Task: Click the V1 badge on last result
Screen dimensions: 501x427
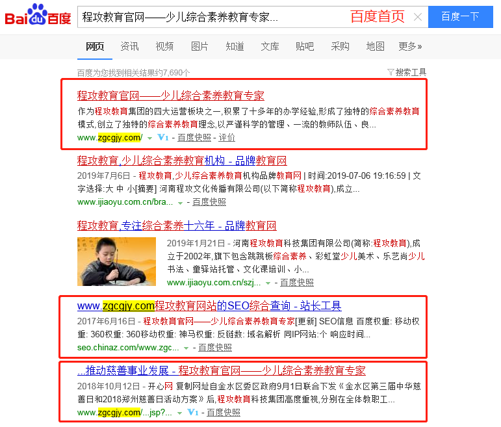Action: click(x=193, y=412)
